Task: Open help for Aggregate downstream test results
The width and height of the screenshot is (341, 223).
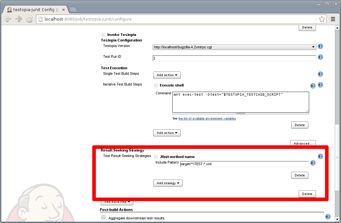Action: click(x=328, y=217)
